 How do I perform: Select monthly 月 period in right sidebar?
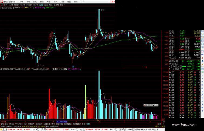click(202, 98)
